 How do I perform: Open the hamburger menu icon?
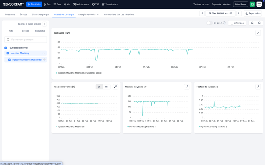tap(259, 4)
